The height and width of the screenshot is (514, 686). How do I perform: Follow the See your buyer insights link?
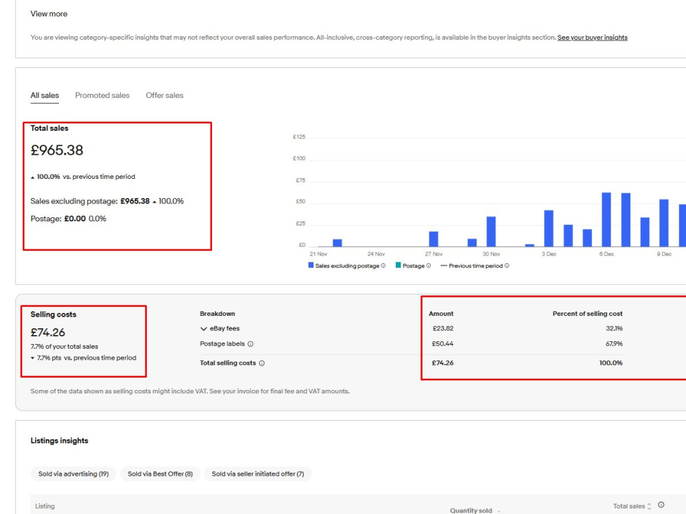pos(592,38)
